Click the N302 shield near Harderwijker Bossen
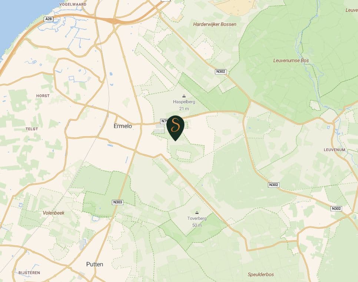 coord(221,71)
